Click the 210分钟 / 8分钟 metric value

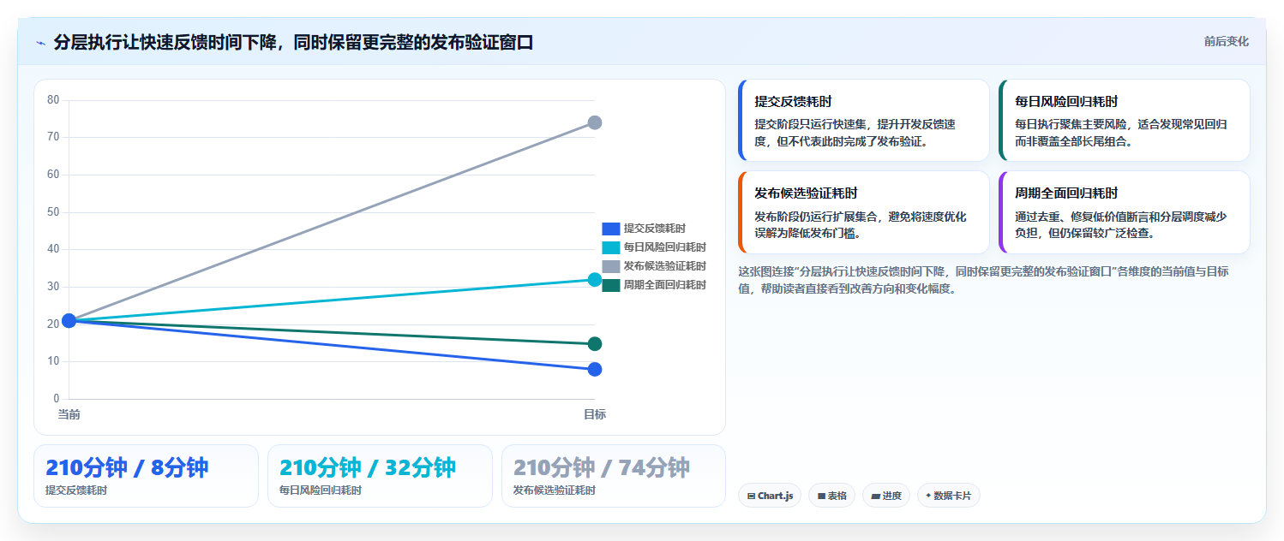click(x=127, y=468)
